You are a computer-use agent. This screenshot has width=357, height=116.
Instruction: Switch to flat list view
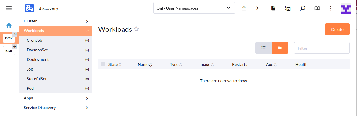pyautogui.click(x=263, y=48)
